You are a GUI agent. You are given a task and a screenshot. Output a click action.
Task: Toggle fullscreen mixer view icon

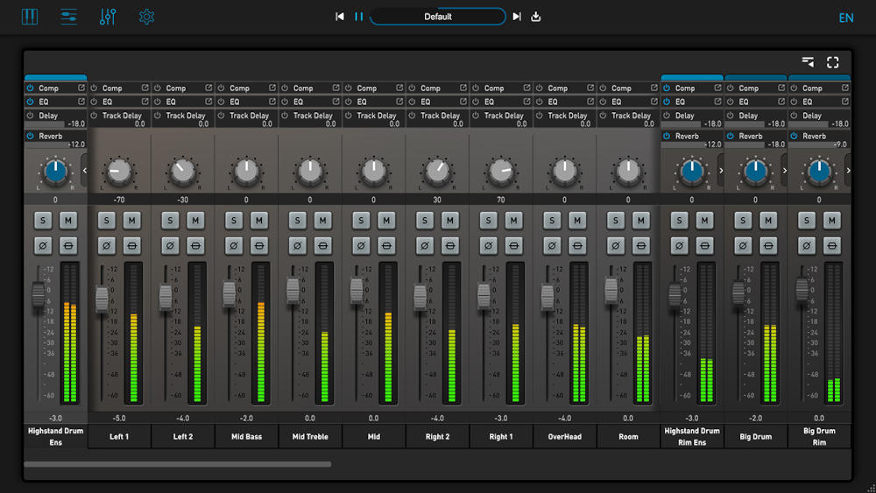pyautogui.click(x=832, y=62)
